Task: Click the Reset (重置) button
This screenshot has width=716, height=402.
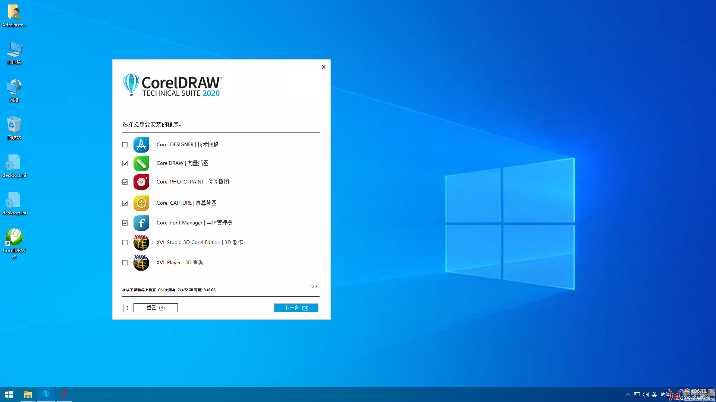Action: (156, 308)
